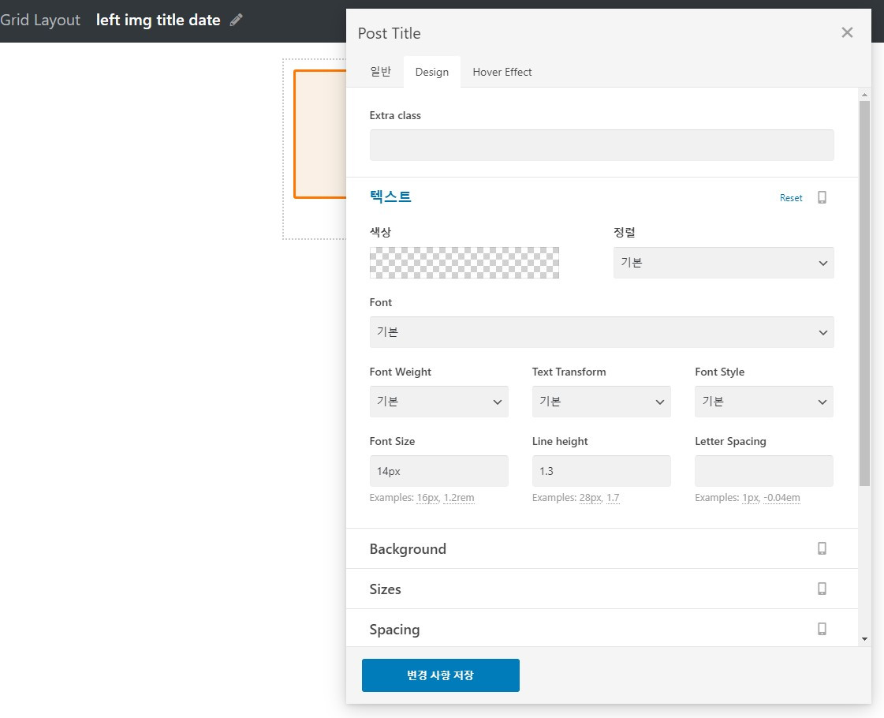884x718 pixels.
Task: Open the Font dropdown
Action: point(602,332)
